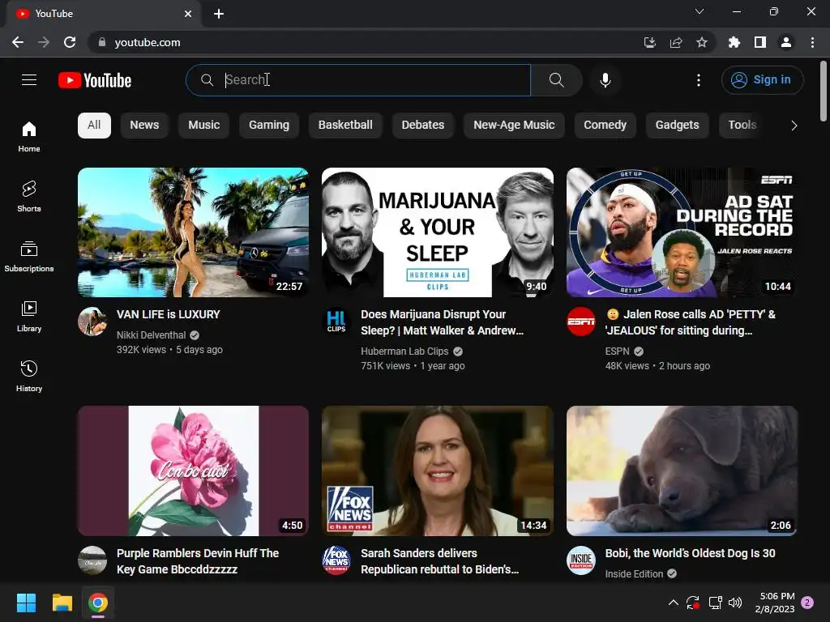Viewport: 830px width, 622px height.
Task: Click ESPN channel avatar
Action: click(x=580, y=322)
